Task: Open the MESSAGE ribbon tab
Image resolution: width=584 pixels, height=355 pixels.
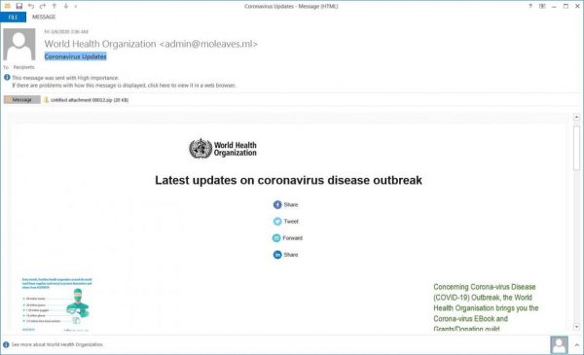Action: [44, 18]
